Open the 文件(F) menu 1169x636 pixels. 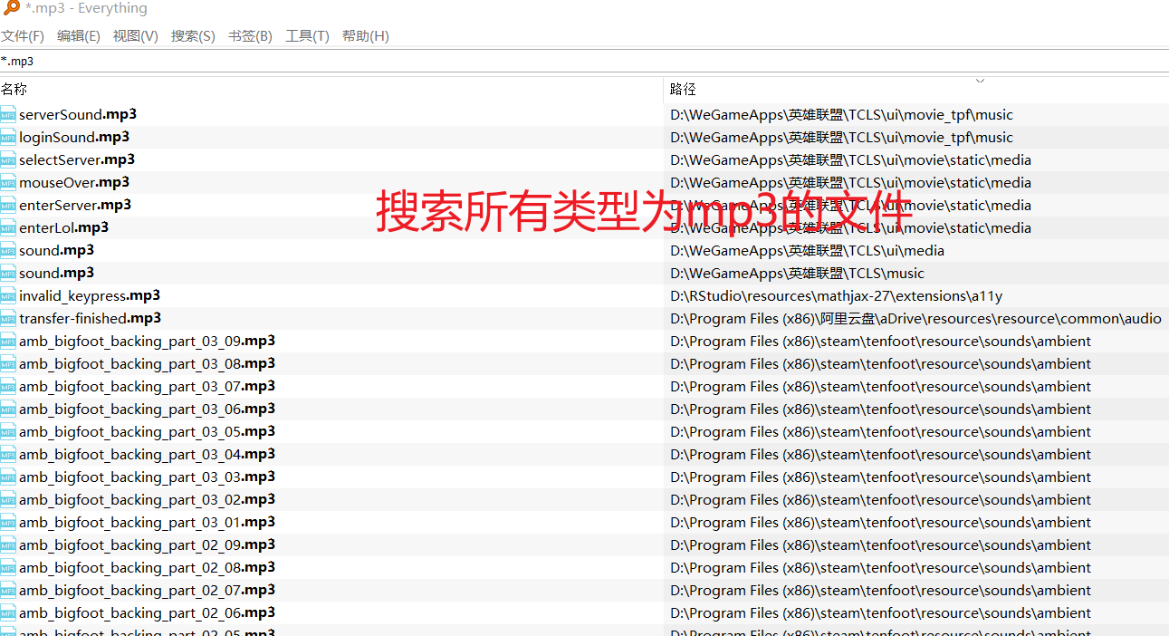(23, 36)
